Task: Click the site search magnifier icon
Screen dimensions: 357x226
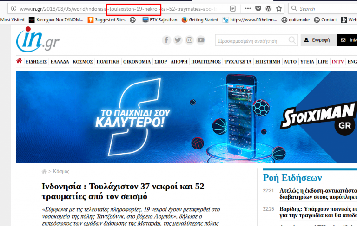Action: 292,40
